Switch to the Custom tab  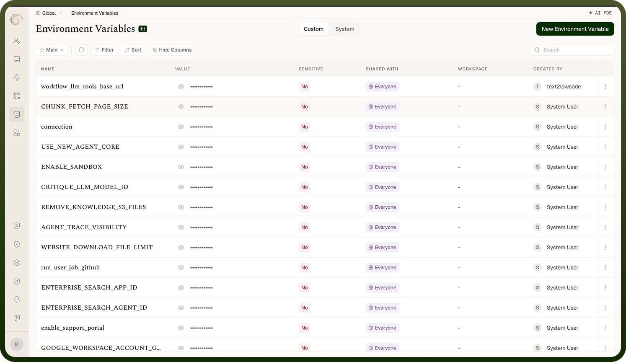click(x=313, y=29)
